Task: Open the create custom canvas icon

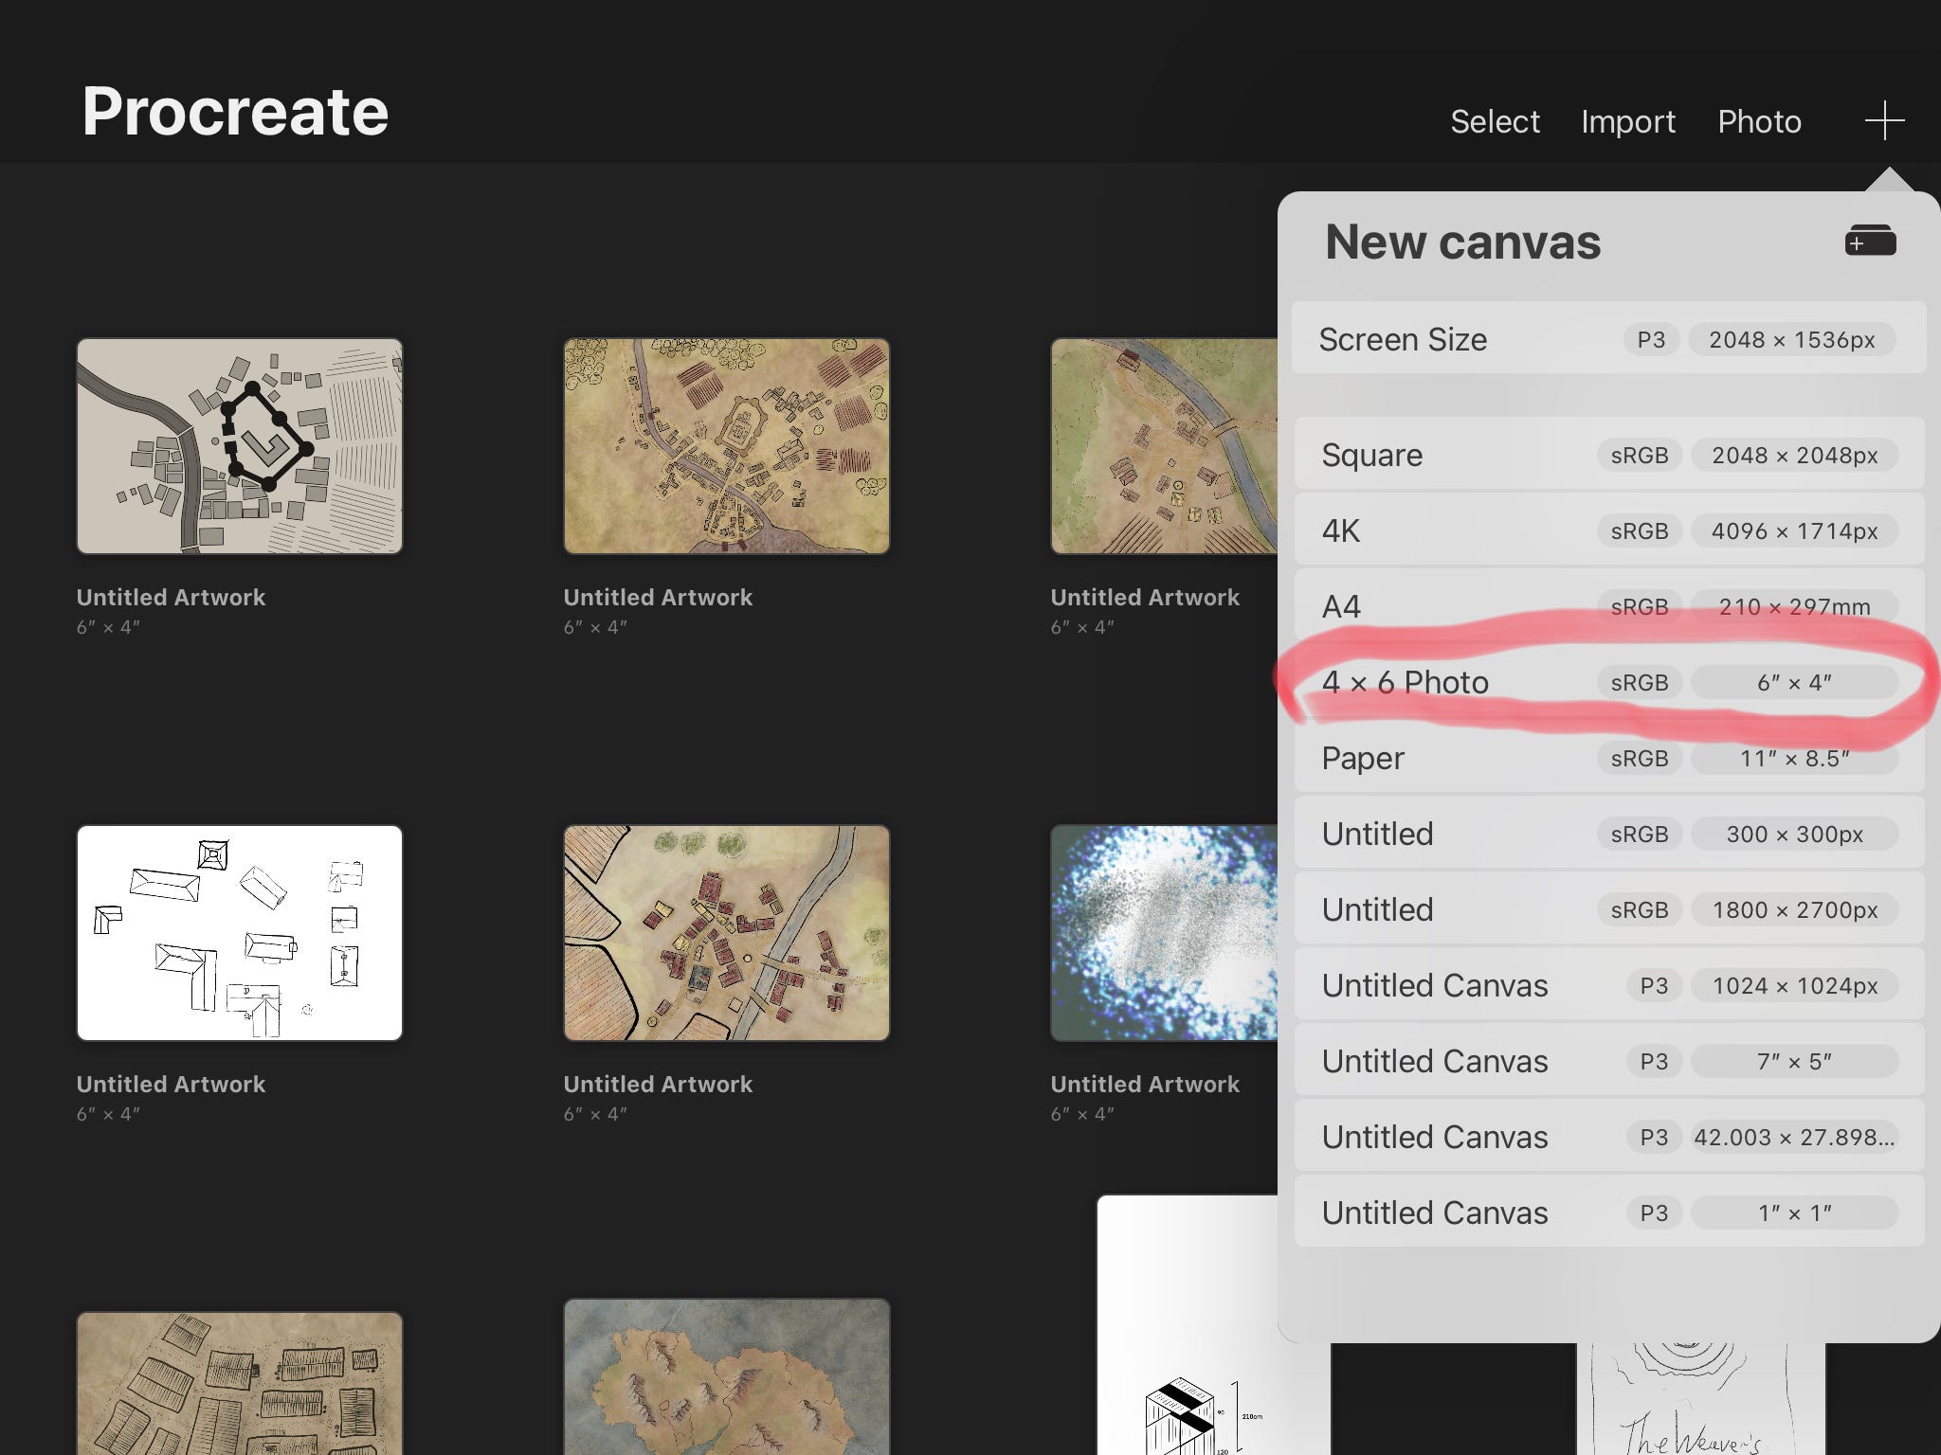Action: tap(1870, 241)
